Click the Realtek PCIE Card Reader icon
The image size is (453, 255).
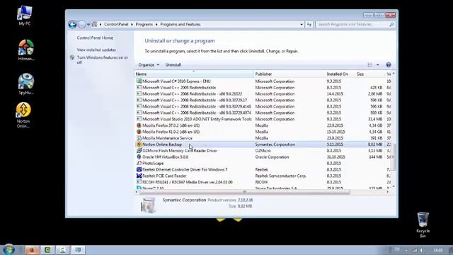point(139,176)
